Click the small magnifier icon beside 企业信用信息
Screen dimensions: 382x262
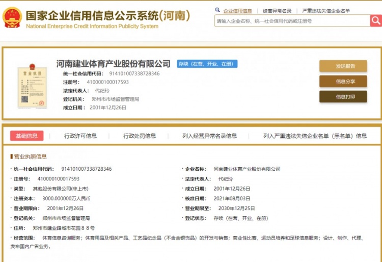click(x=217, y=10)
